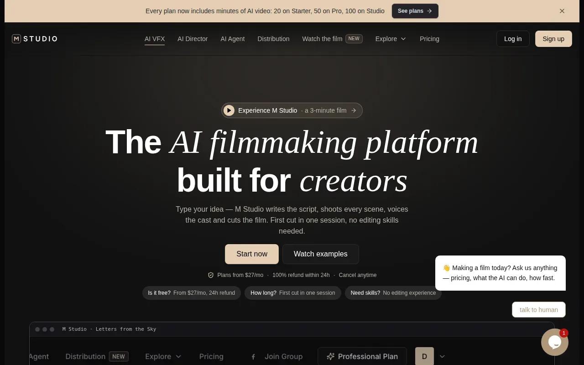The width and height of the screenshot is (584, 365).
Task: Open the AI Agent nav item
Action: click(233, 39)
